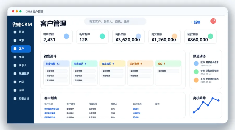Focus the 搜索客户、联系人、商机、线索 search box

(x=115, y=22)
